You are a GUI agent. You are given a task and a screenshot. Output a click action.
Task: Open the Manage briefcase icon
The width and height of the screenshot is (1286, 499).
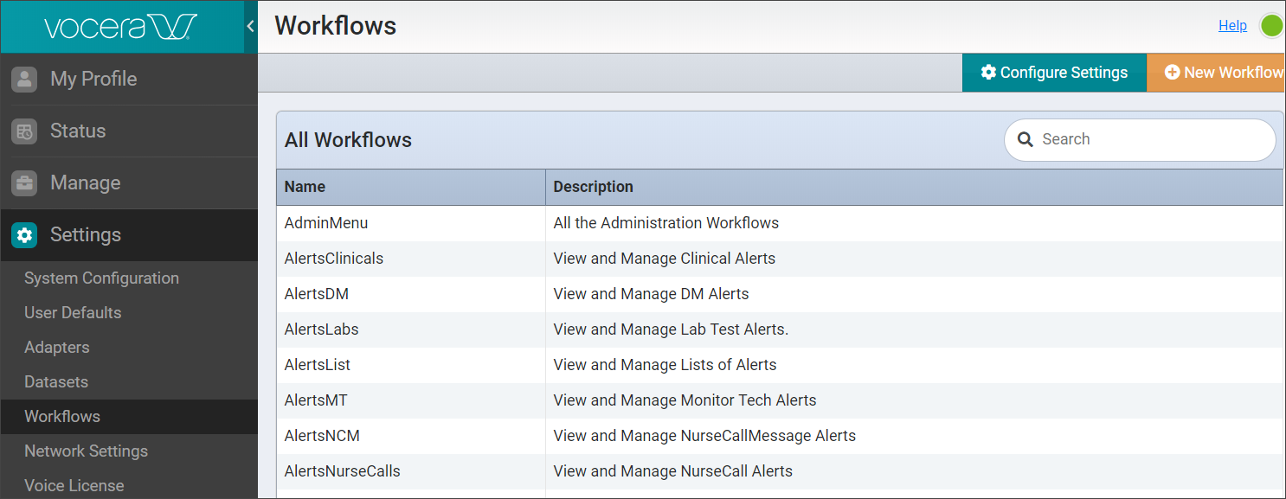tap(23, 182)
